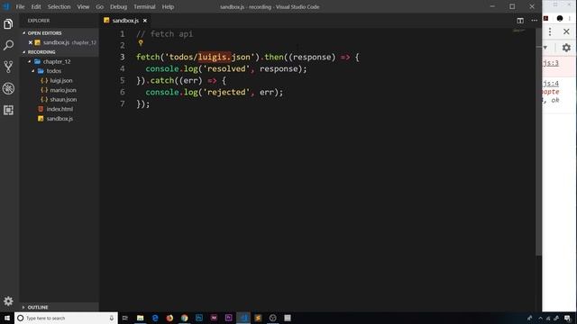Open the Extensions view in activity bar
The image size is (577, 324).
click(x=8, y=110)
